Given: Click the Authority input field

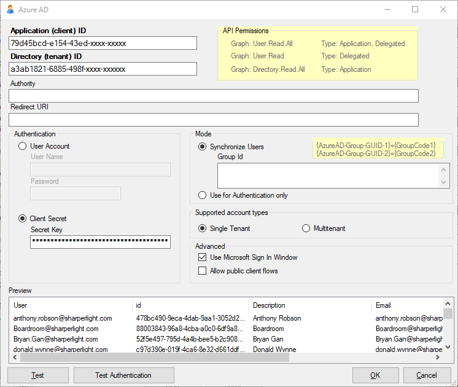Looking at the screenshot, I should point(214,96).
